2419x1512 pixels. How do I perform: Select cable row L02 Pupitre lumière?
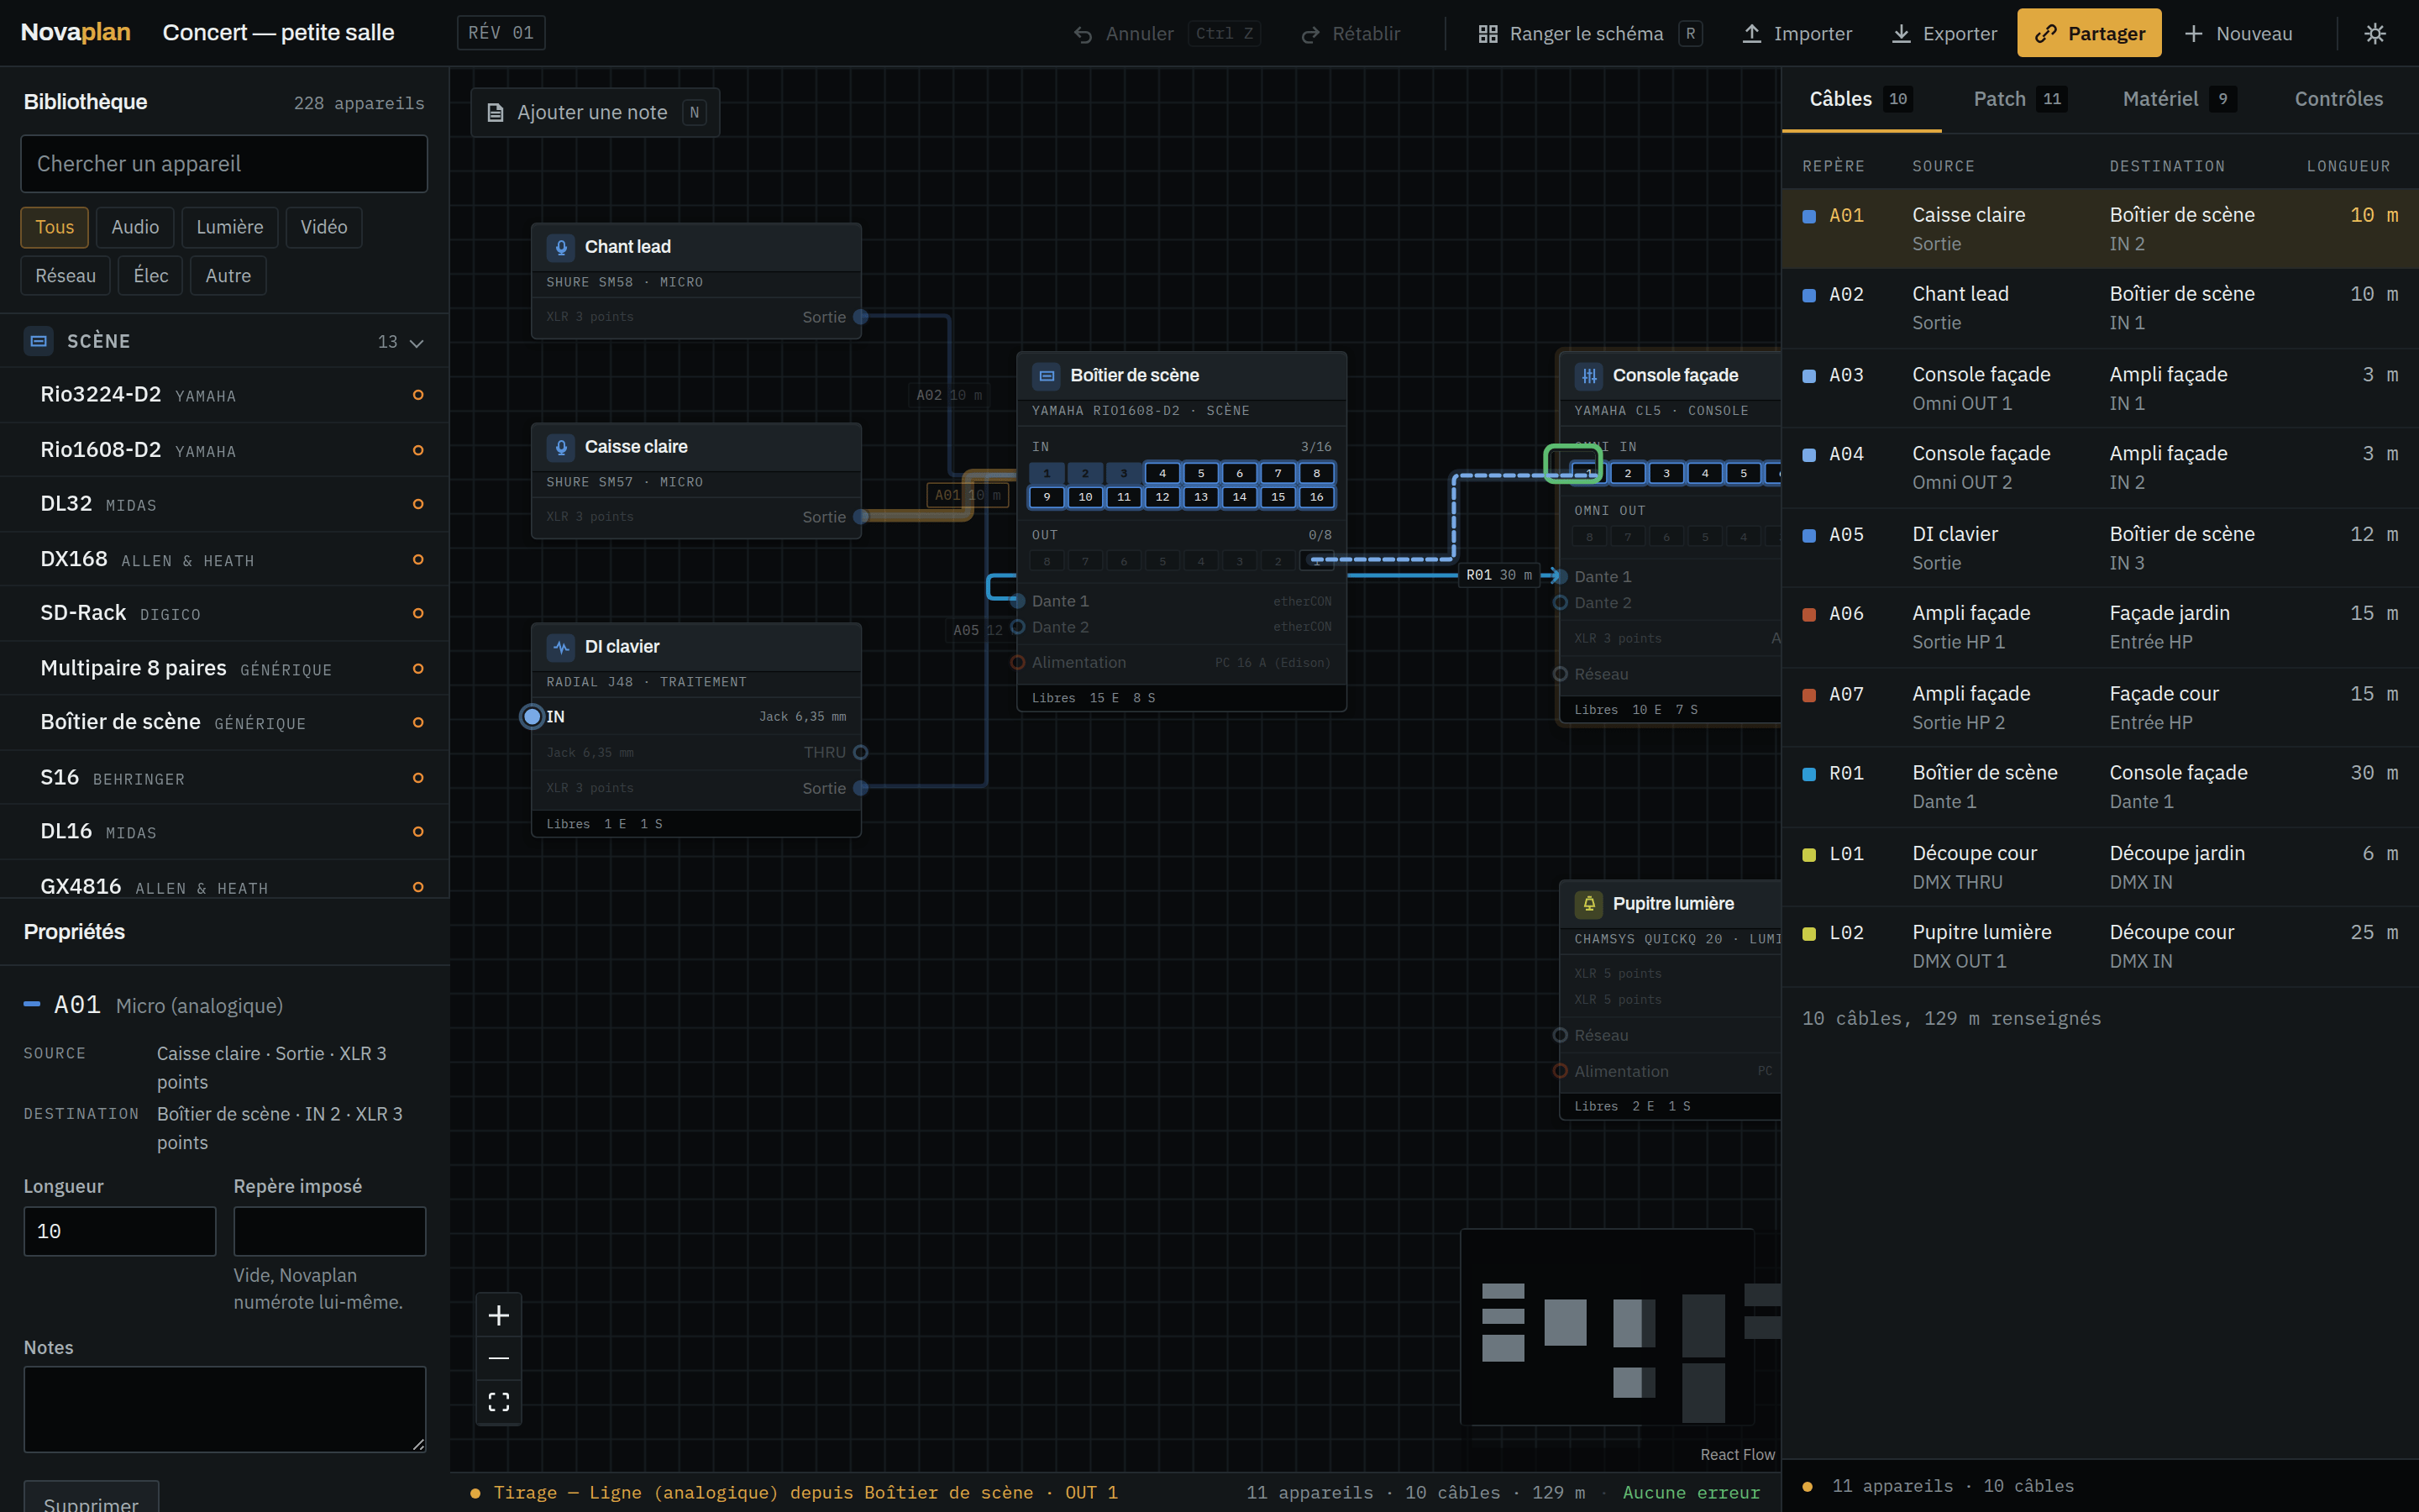coord(2100,947)
